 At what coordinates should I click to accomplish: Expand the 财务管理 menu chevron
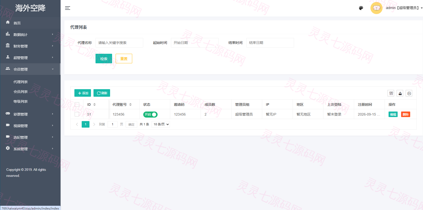click(53, 46)
